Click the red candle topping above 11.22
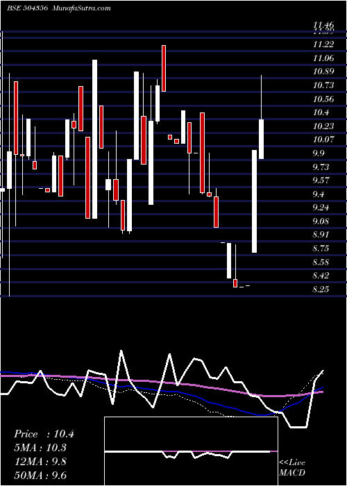347x486 pixels. click(x=164, y=68)
